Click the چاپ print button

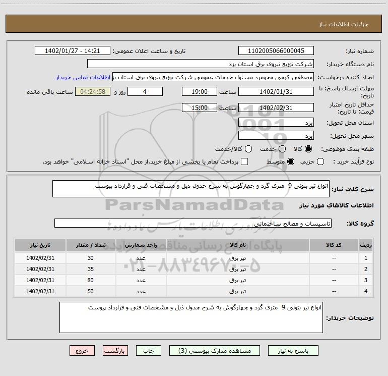(x=149, y=351)
